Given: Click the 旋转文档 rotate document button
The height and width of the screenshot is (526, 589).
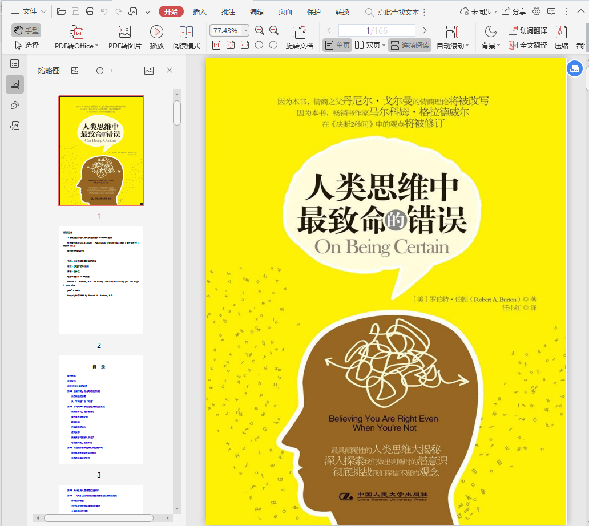Looking at the screenshot, I should click(300, 38).
